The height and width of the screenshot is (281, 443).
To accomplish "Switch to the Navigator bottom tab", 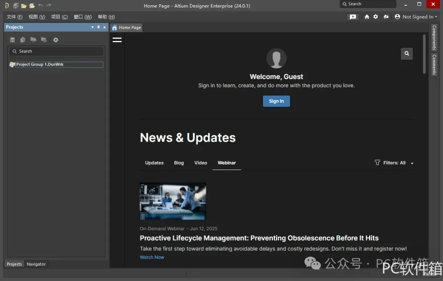I will (x=36, y=264).
